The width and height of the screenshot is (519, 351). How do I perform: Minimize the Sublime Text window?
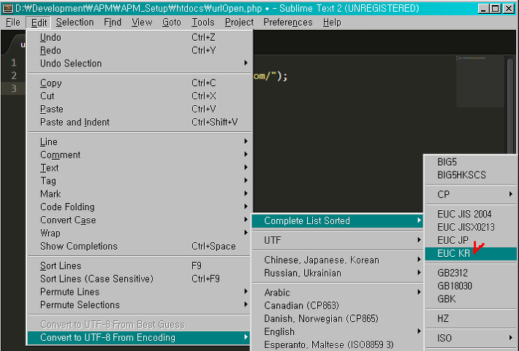tap(484, 8)
